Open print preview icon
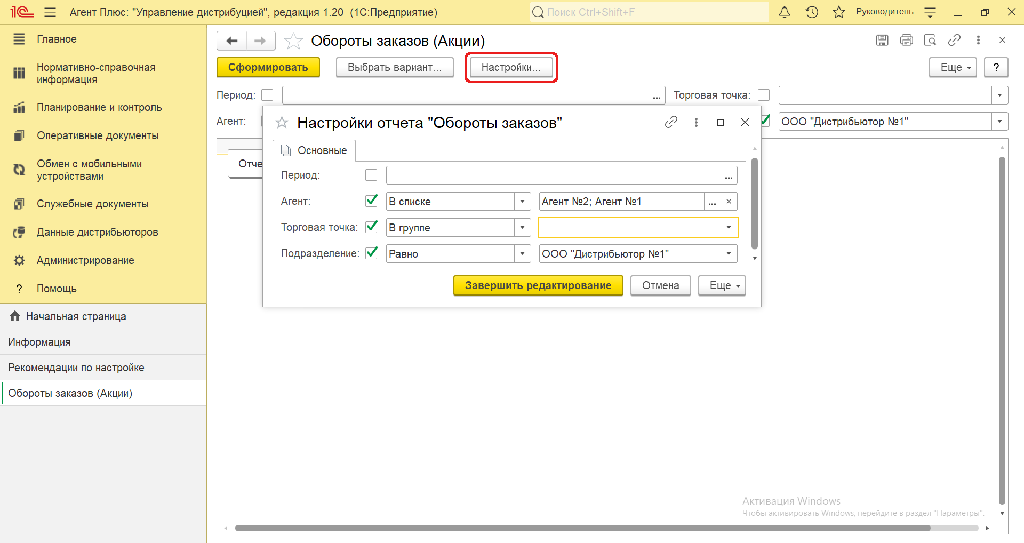This screenshot has height=543, width=1024. (930, 40)
